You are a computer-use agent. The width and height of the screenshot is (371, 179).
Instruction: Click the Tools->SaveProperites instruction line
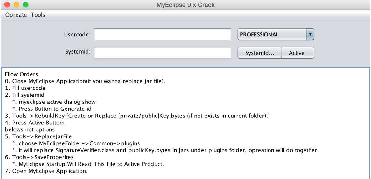click(x=39, y=157)
